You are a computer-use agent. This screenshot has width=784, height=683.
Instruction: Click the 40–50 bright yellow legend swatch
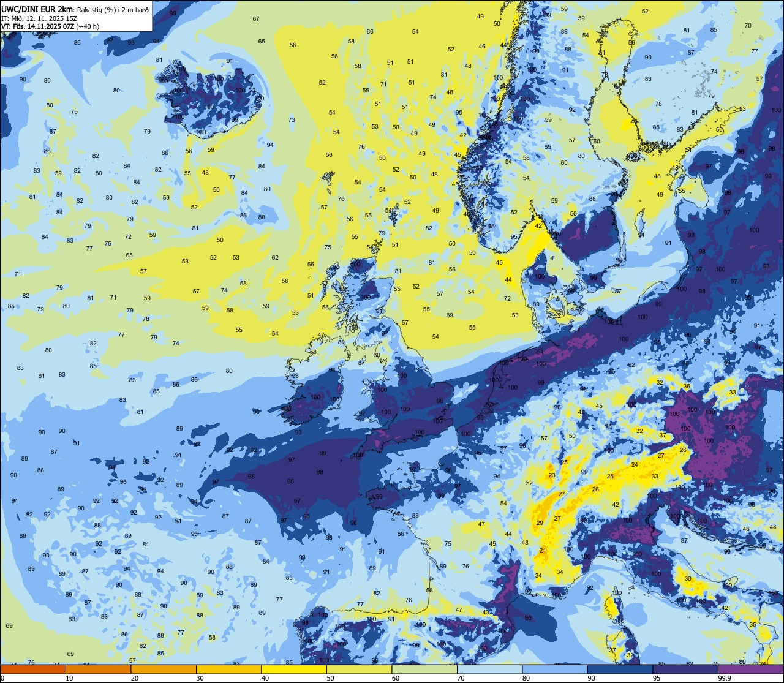[294, 669]
